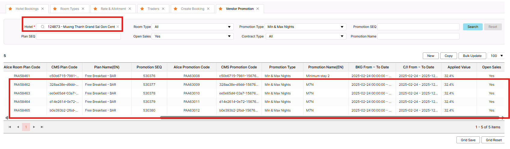
Task: Go to previous page arrow
Action: pos(18,127)
